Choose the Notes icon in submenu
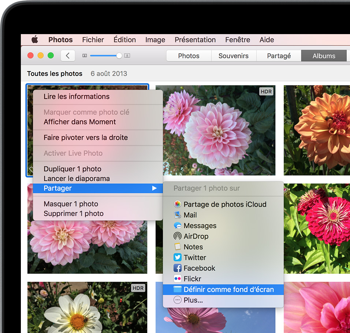Viewport: 350px width, 333px height. [178, 247]
